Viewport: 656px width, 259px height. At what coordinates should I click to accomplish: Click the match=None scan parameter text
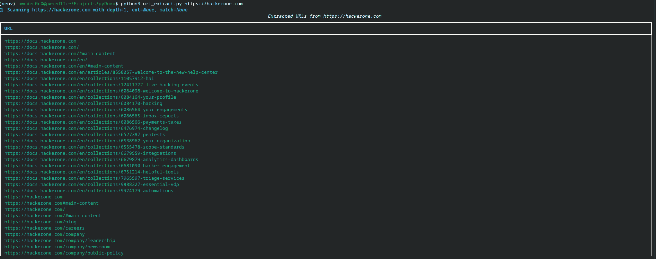pyautogui.click(x=174, y=10)
